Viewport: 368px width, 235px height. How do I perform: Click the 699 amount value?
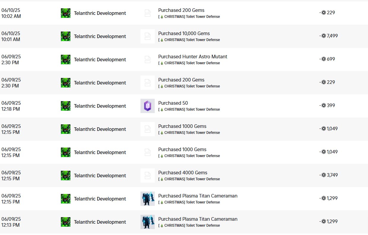[x=331, y=59]
